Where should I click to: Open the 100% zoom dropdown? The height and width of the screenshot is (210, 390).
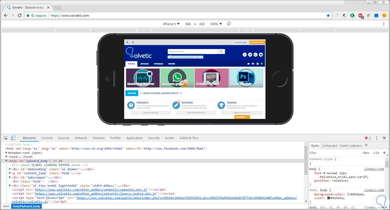pyautogui.click(x=216, y=24)
